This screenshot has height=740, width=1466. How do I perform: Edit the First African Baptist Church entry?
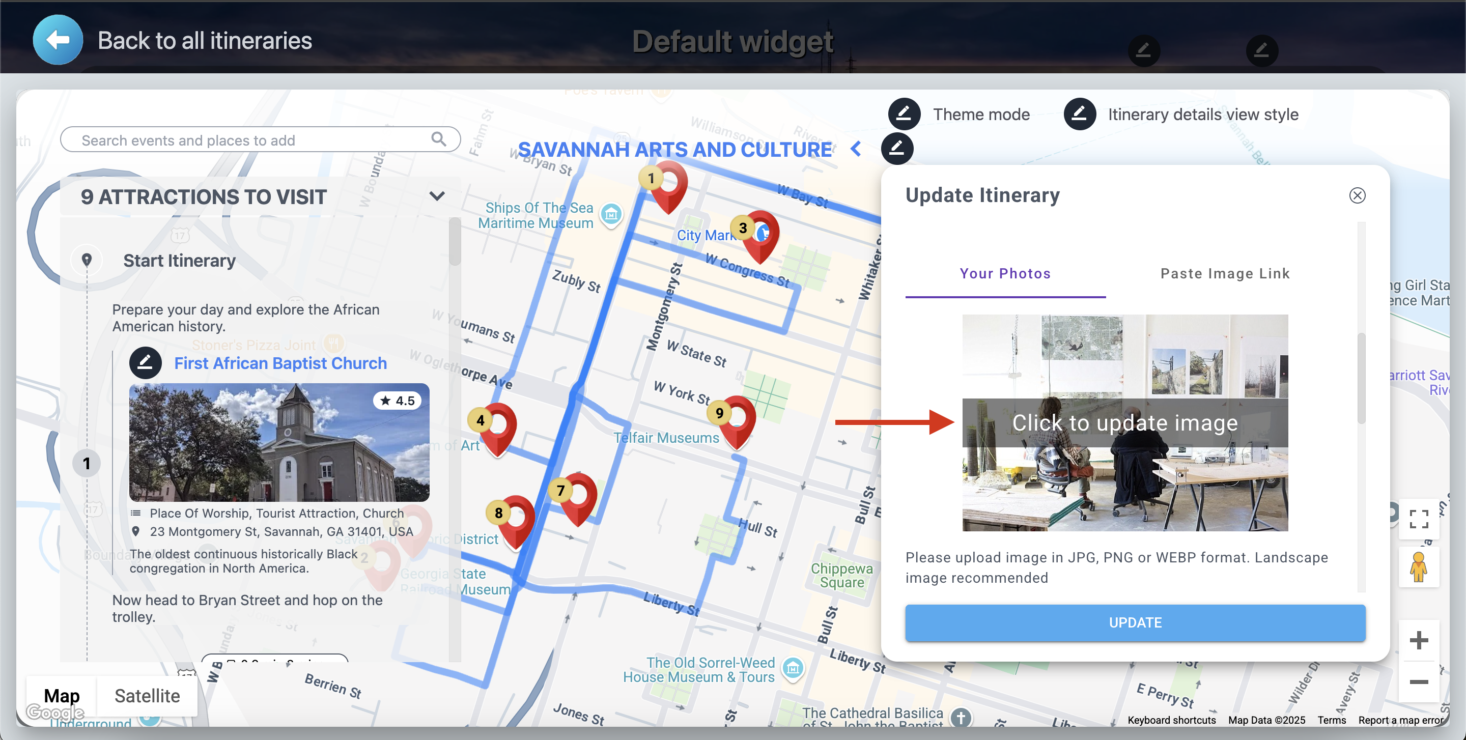(x=145, y=362)
